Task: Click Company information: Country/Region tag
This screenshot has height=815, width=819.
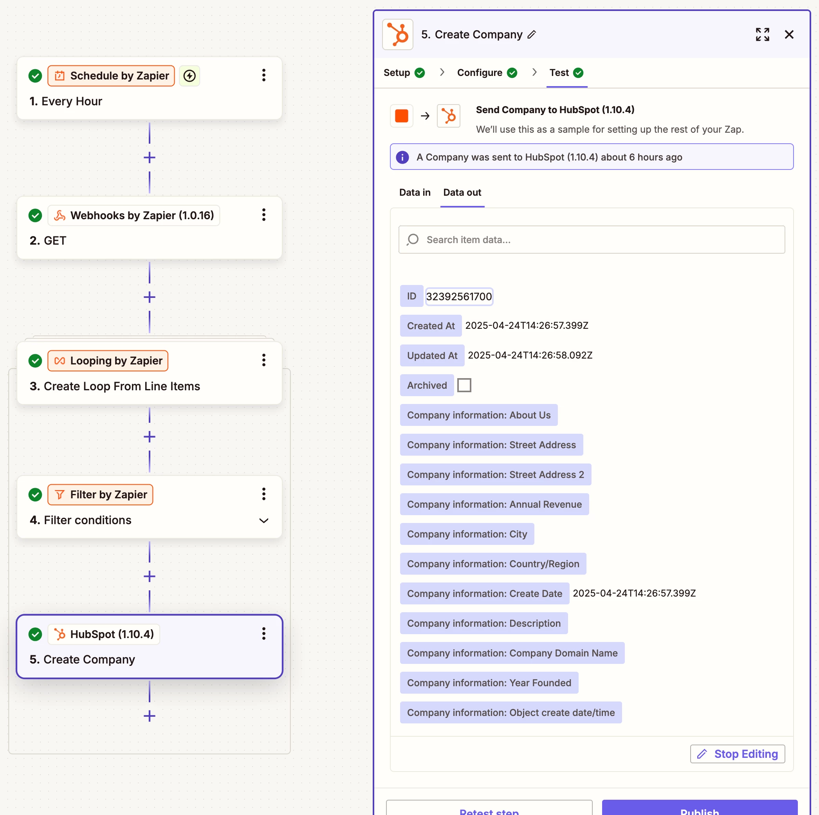Action: click(493, 563)
